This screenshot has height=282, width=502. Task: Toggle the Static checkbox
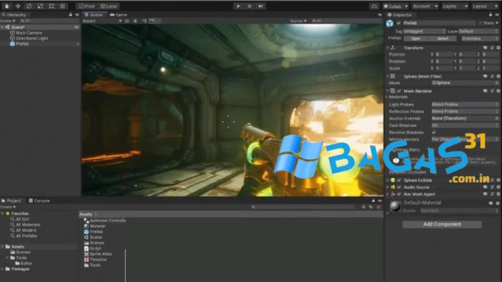[480, 23]
